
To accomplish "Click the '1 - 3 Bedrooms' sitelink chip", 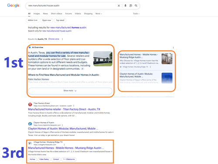I will coord(69,159).
